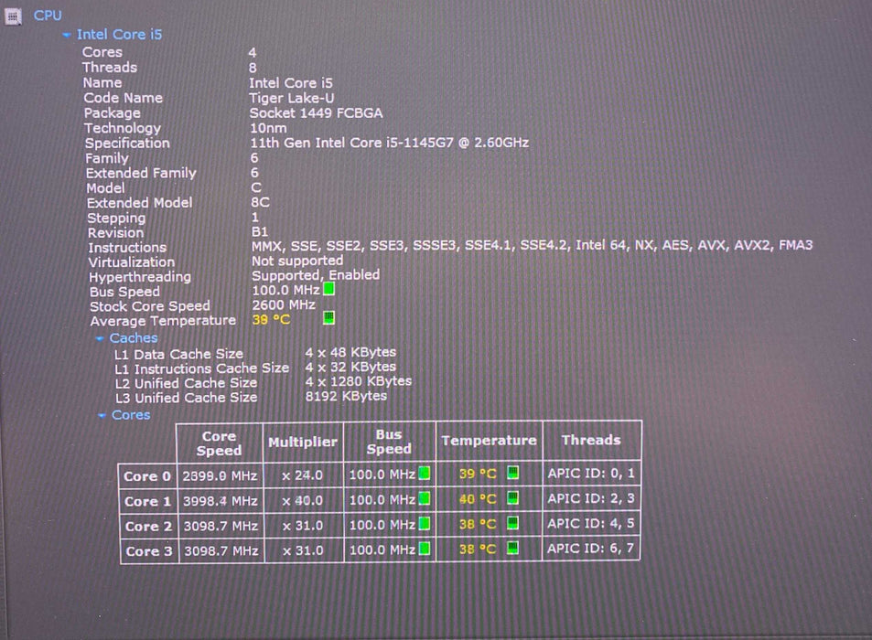The image size is (872, 640).
Task: Click the APIC ID: 4, 5 cell
Action: tap(590, 523)
